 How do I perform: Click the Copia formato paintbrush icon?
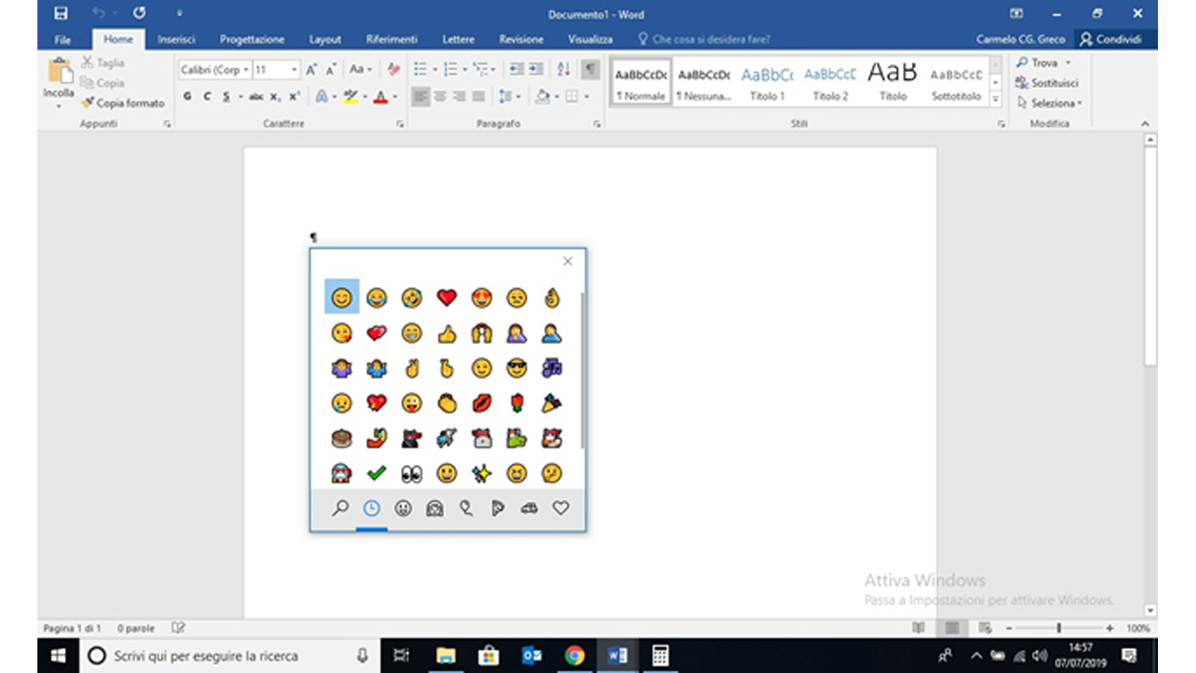point(88,103)
